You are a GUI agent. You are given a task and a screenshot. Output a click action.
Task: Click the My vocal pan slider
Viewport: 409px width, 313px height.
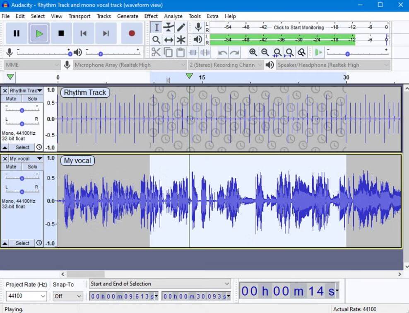point(22,192)
